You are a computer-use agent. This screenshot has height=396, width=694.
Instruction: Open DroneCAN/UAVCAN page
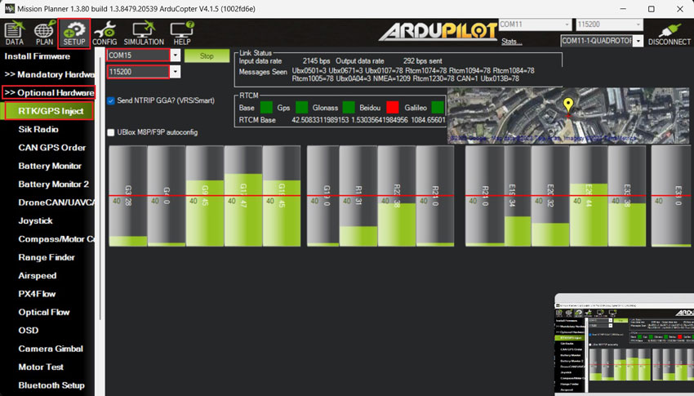pos(56,202)
